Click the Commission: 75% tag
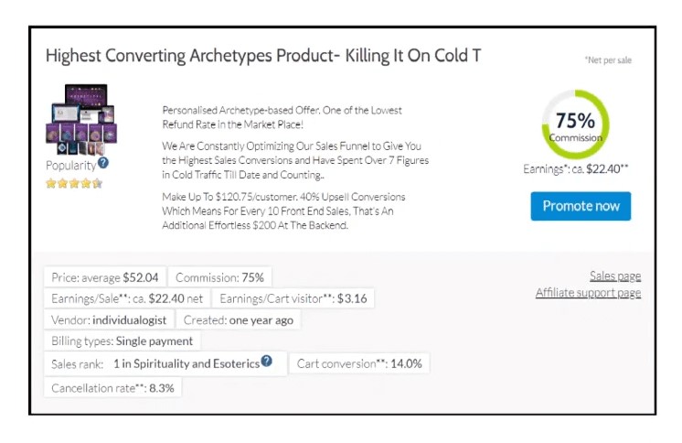Viewport: 682px width, 443px height. click(x=219, y=277)
